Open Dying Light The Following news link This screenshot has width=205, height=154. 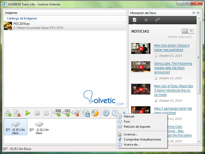point(173,68)
